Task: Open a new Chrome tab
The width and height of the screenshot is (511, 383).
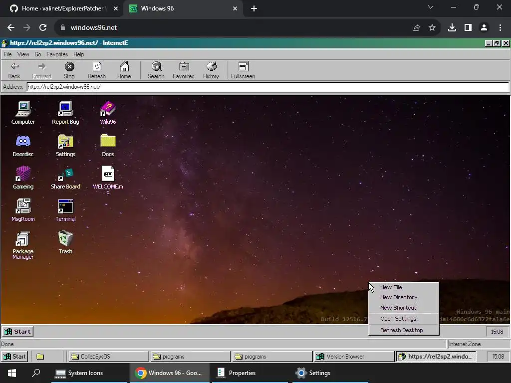Action: 254,8
